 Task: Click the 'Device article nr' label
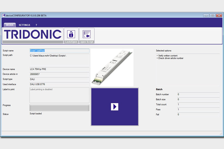10,74
